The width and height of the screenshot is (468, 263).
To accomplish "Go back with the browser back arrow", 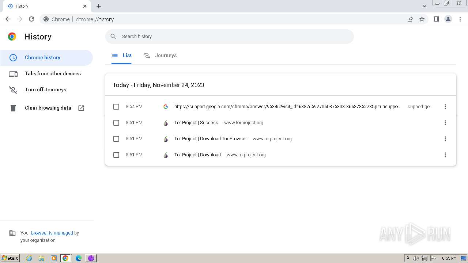I will pos(8,19).
